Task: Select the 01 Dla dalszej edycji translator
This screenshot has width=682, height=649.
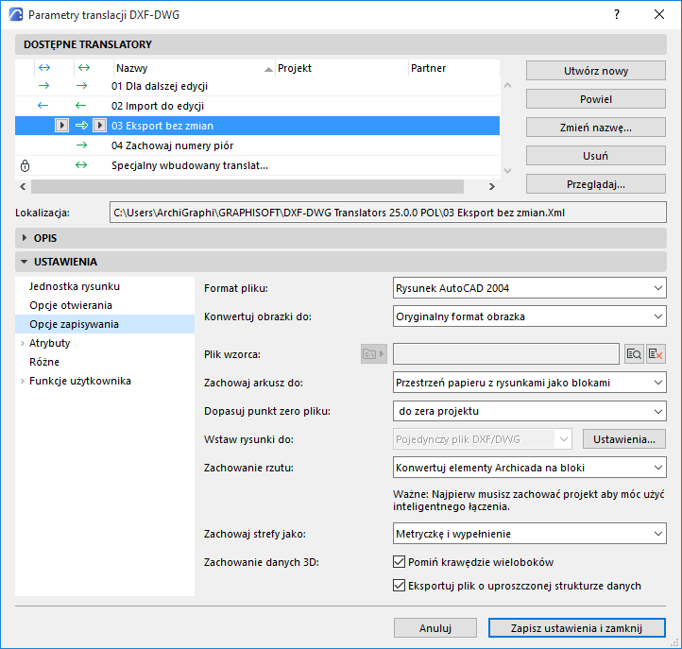Action: pyautogui.click(x=257, y=86)
